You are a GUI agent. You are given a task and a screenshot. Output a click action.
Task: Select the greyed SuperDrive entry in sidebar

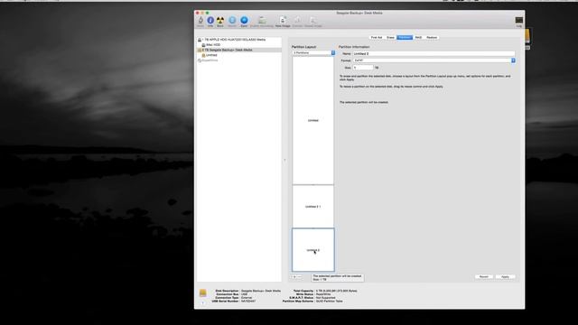tap(239, 60)
